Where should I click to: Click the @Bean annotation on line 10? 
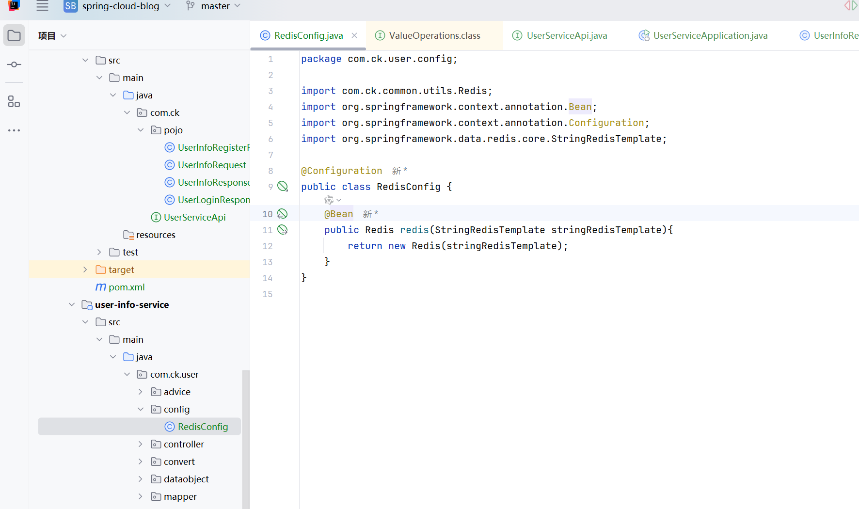338,214
